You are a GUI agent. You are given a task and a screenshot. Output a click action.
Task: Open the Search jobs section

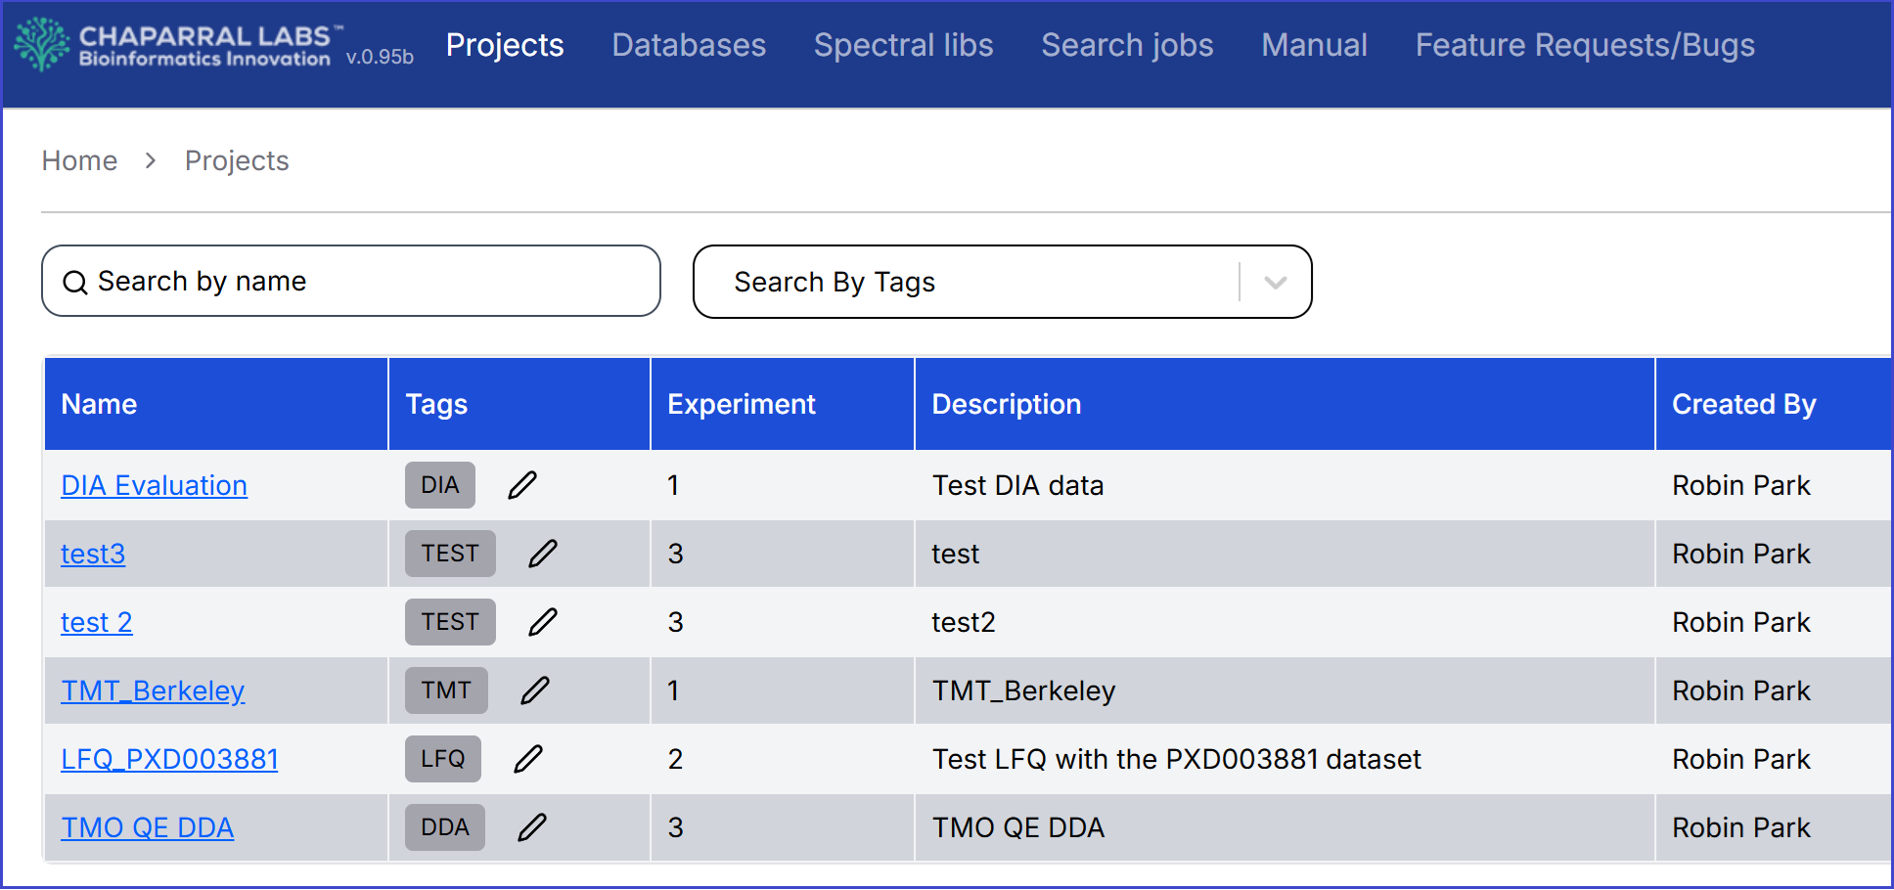tap(1127, 45)
